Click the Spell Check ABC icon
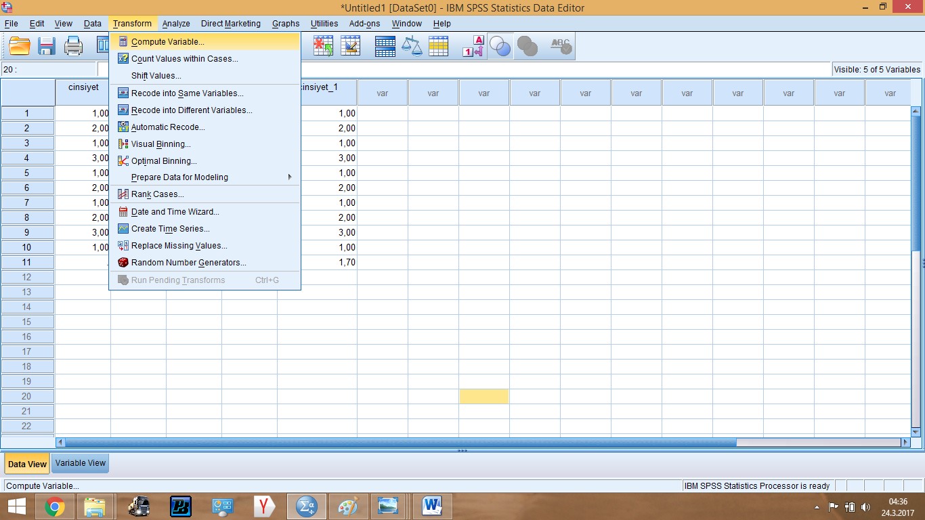Viewport: 925px width, 520px height. (x=561, y=46)
